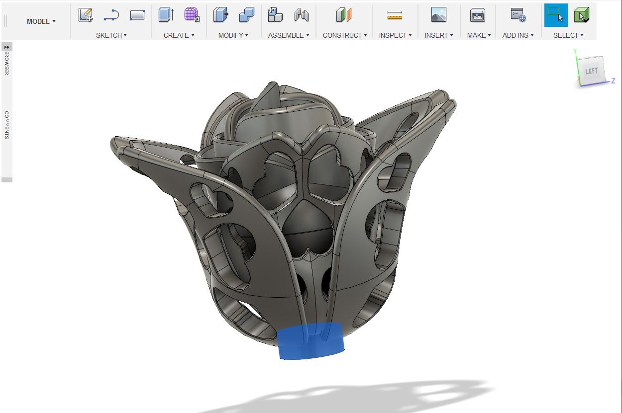622x413 pixels.
Task: Select the Line sketch tool
Action: point(111,15)
